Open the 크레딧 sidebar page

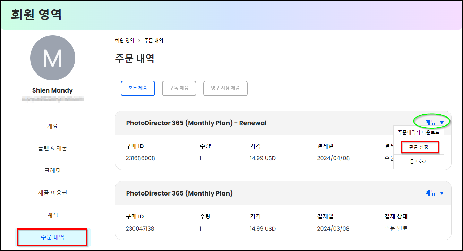coord(53,171)
